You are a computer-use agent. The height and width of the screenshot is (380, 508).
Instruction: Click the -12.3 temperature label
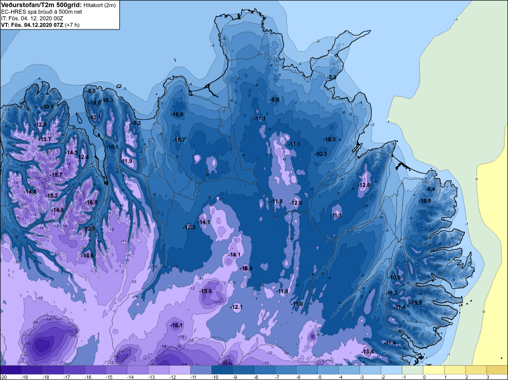pos(189,228)
